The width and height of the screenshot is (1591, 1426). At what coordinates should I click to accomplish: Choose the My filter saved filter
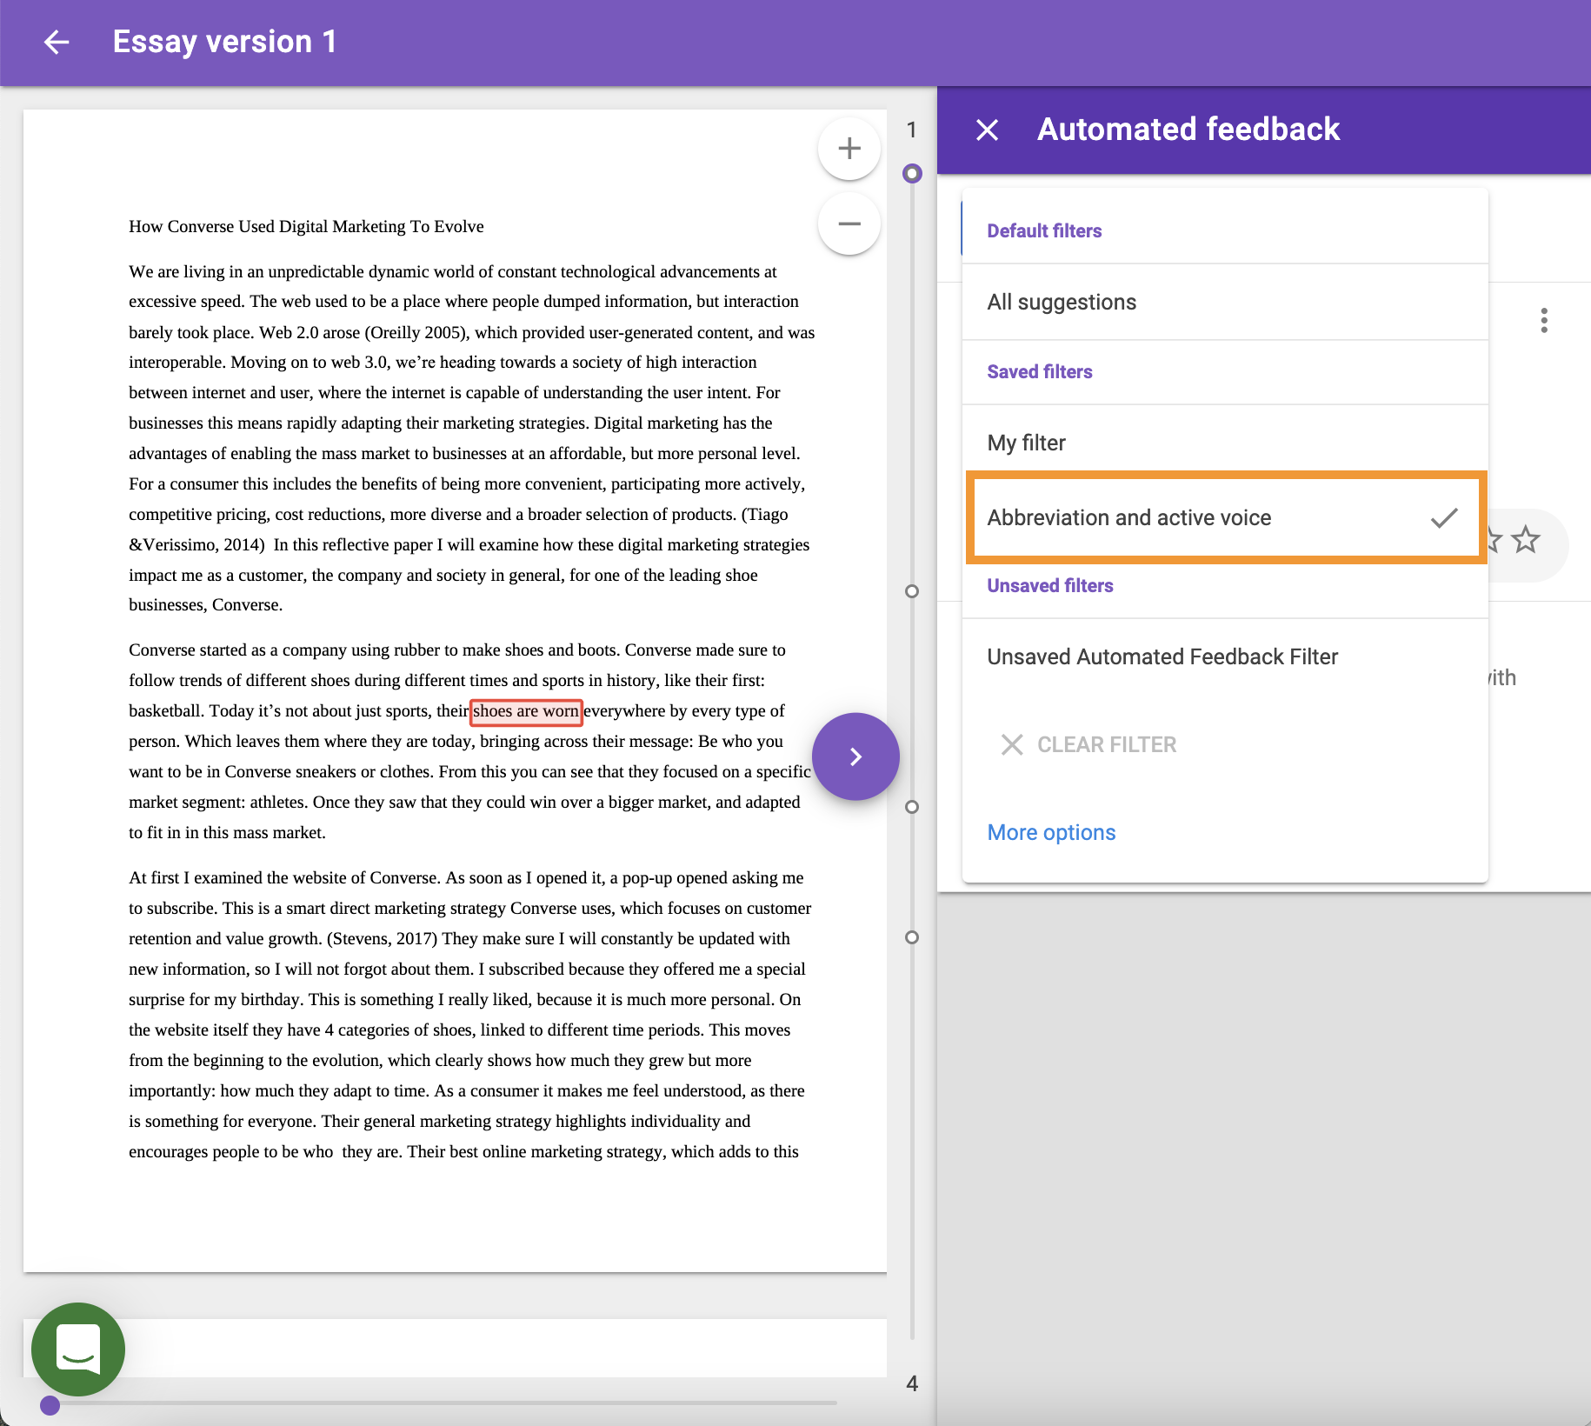click(x=1225, y=443)
